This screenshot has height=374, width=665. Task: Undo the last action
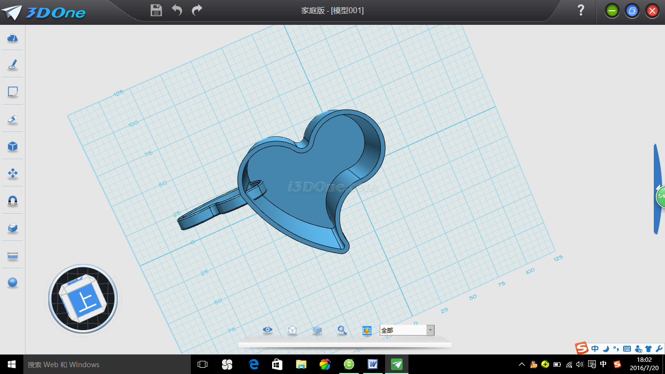(x=177, y=10)
